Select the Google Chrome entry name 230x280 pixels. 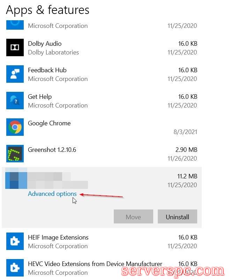tap(49, 123)
